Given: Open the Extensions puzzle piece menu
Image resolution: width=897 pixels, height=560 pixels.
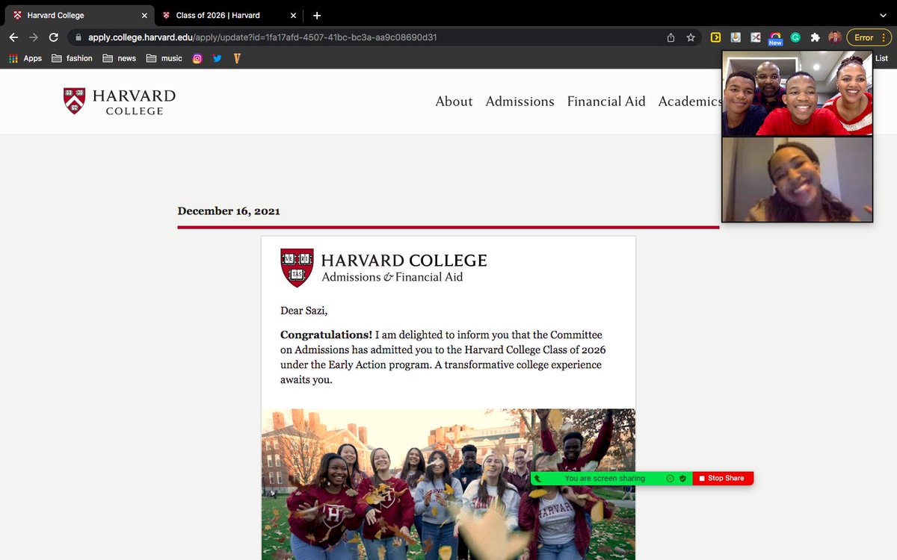Looking at the screenshot, I should 816,37.
